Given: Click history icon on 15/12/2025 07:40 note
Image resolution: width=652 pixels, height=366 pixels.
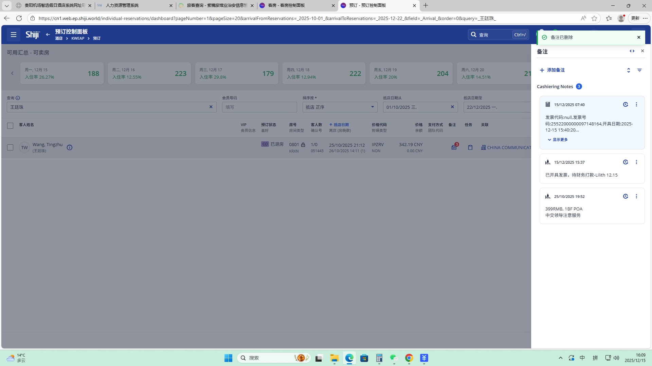Looking at the screenshot, I should pos(625,105).
